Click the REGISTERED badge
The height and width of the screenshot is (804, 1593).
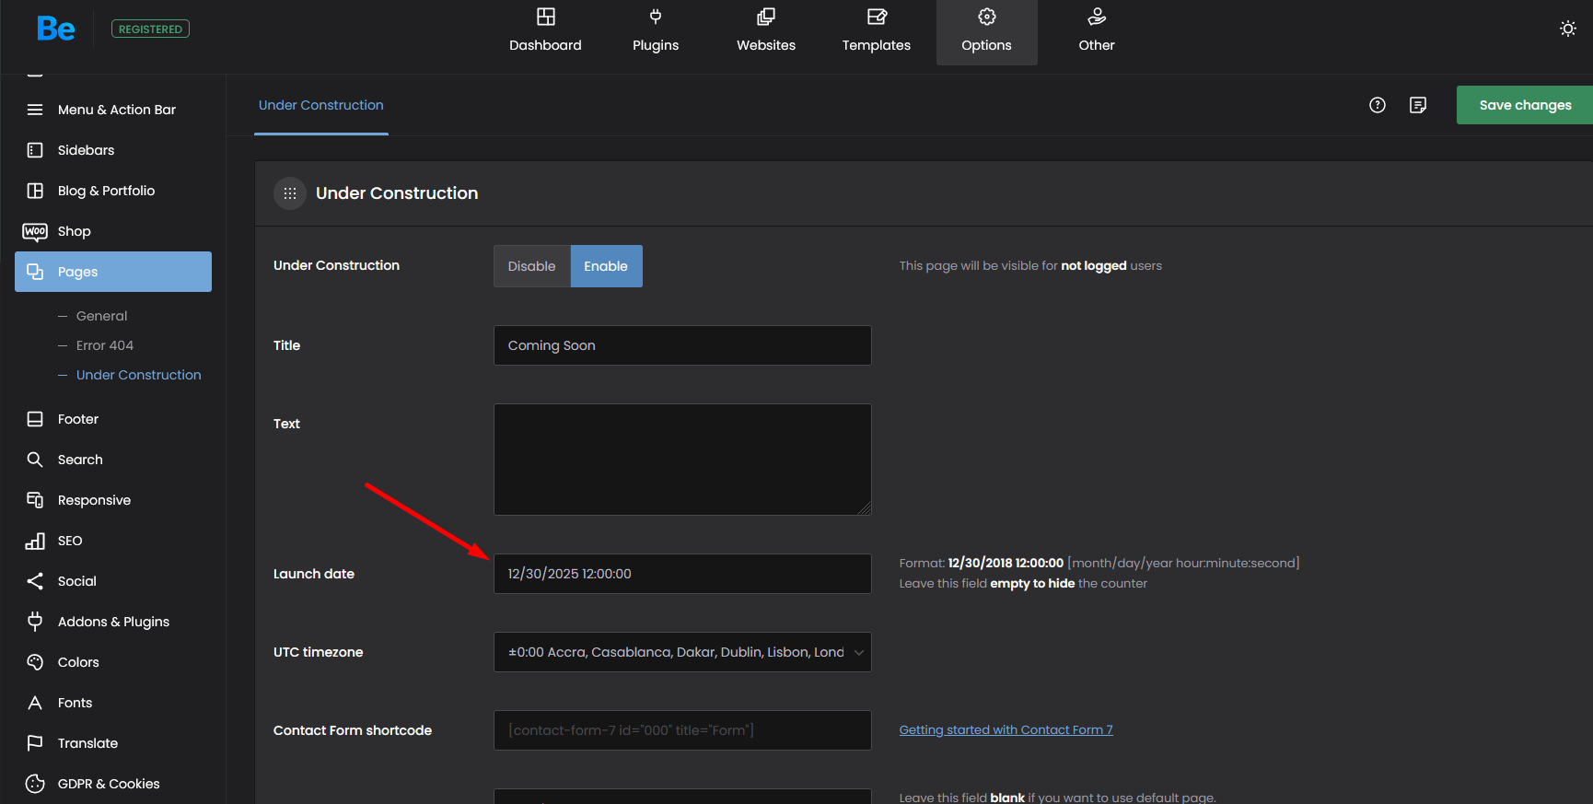(150, 29)
